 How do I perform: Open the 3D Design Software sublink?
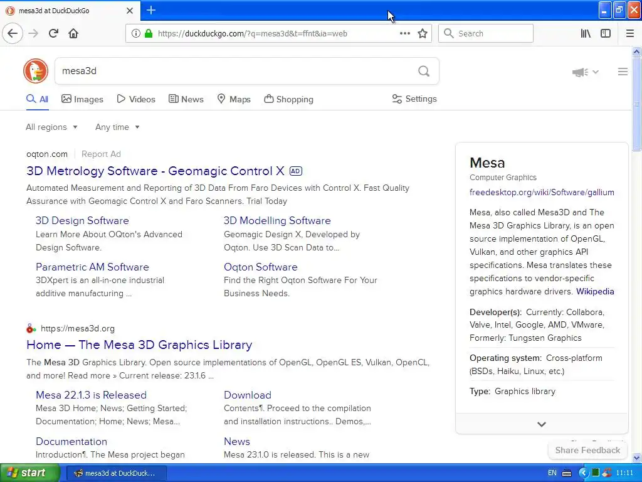click(x=82, y=220)
